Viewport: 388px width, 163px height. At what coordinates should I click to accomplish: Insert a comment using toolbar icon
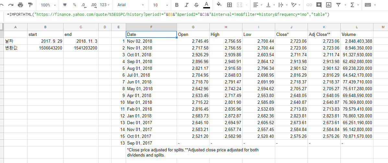319,5
